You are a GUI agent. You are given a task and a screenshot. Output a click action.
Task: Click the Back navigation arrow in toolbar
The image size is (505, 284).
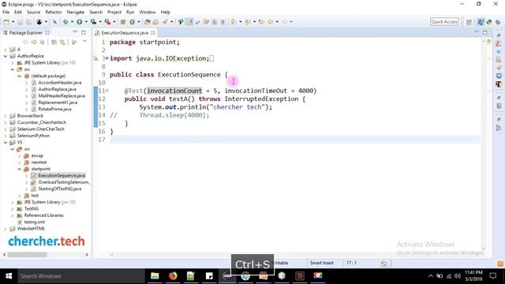click(x=270, y=22)
